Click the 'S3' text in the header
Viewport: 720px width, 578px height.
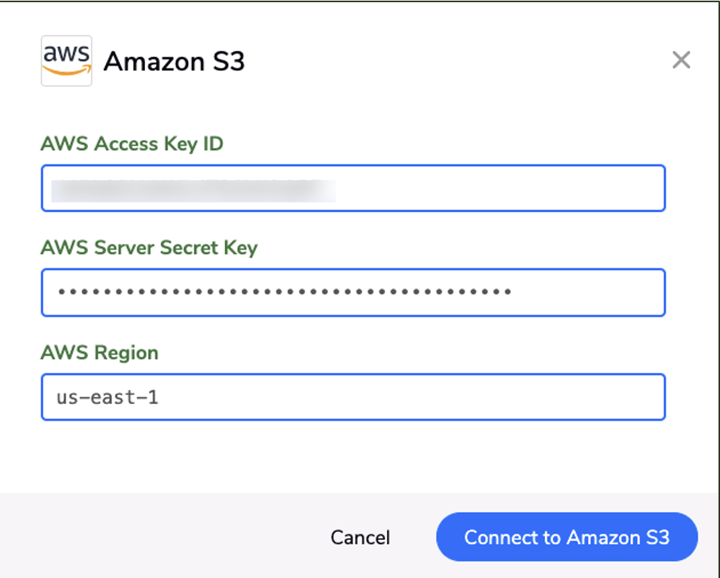click(229, 62)
